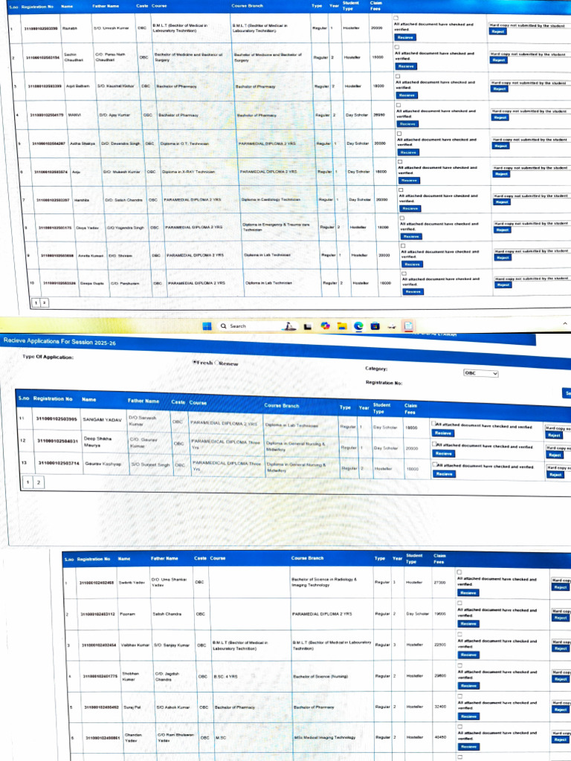Check the documents-verified box for SANGAM YADAV
Screen dimensions: 571x761
click(x=433, y=423)
